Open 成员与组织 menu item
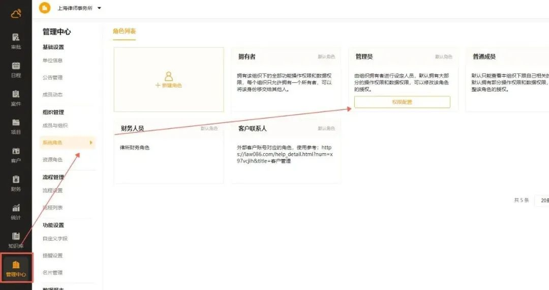This screenshot has width=549, height=290. click(x=55, y=126)
